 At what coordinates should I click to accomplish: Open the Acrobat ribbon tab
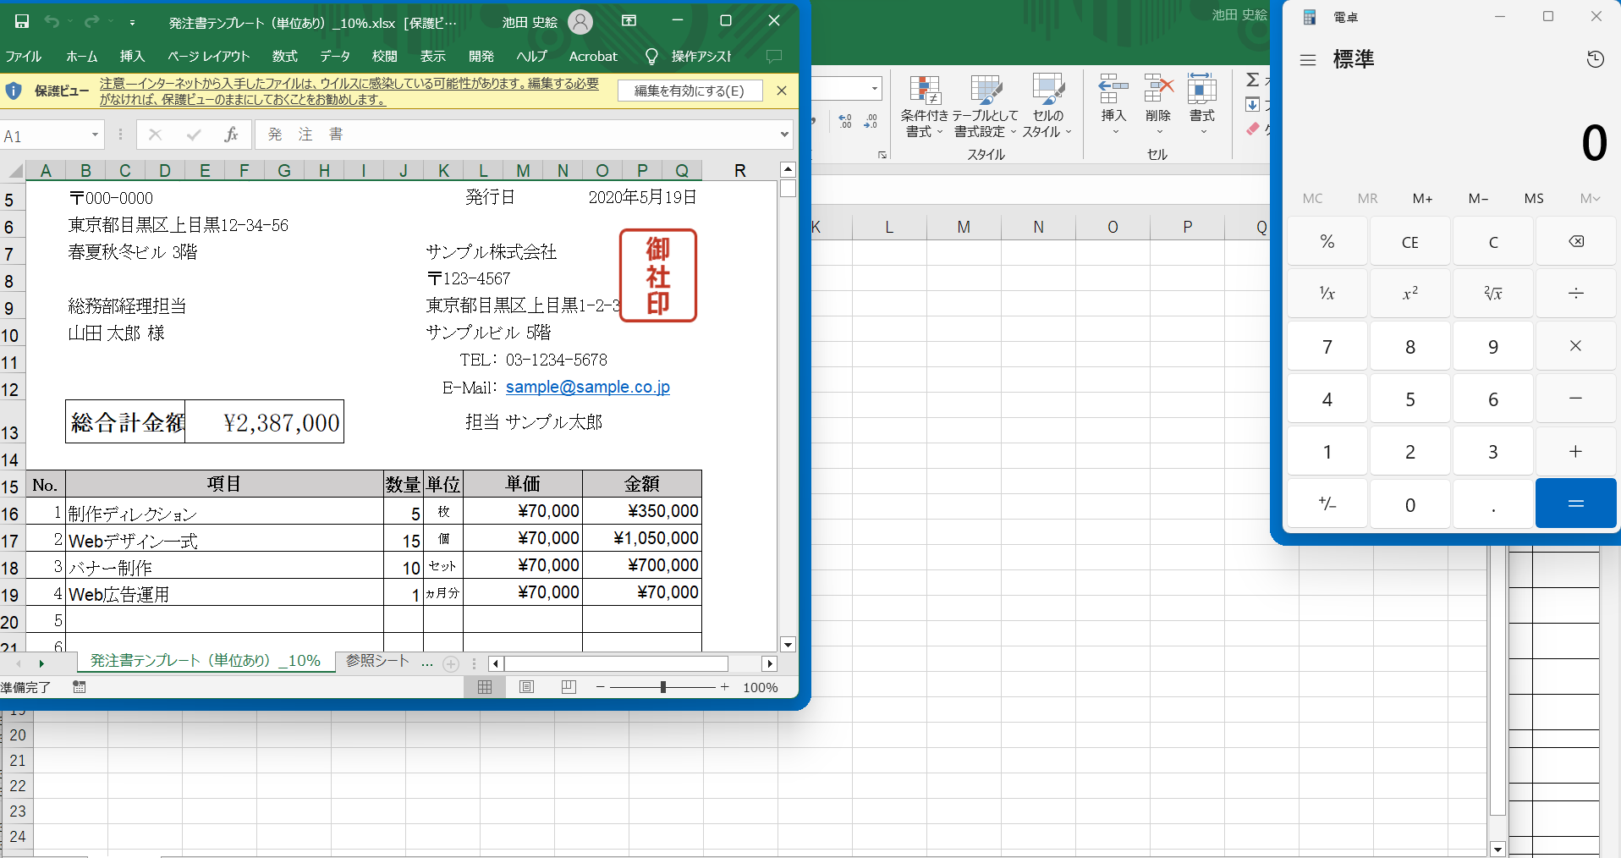click(x=593, y=57)
